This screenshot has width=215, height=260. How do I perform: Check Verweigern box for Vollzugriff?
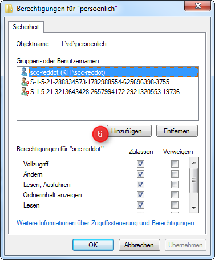pos(175,164)
